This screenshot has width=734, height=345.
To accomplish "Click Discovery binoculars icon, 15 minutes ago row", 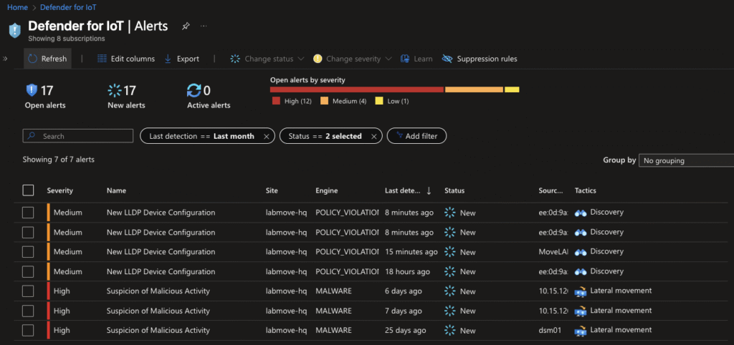I will (581, 252).
